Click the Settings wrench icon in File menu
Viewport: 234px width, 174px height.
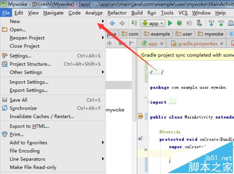pyautogui.click(x=5, y=55)
